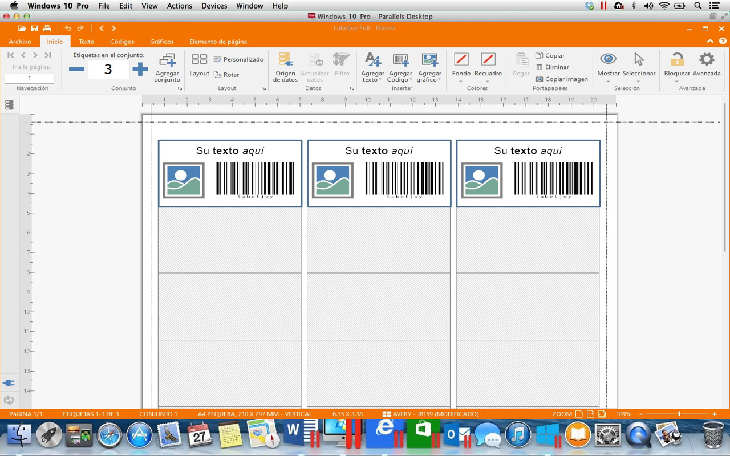Go to the first page in Navegación
Image resolution: width=730 pixels, height=456 pixels.
10,55
